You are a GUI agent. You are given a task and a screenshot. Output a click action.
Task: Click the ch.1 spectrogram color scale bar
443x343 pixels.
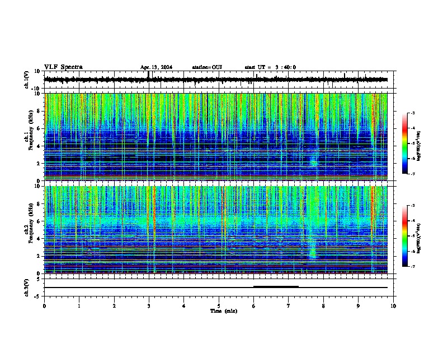pos(404,143)
